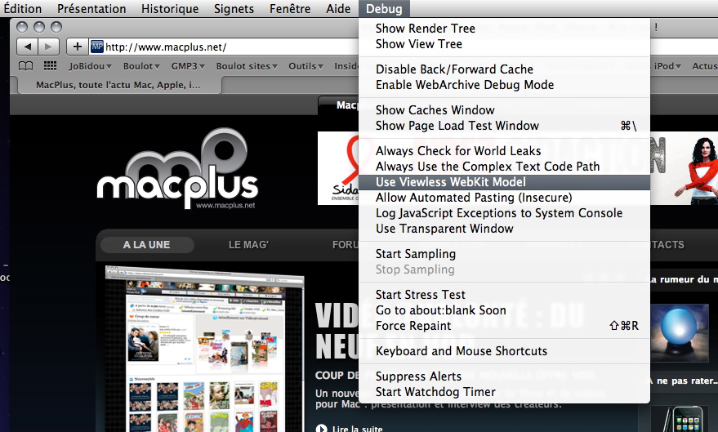The width and height of the screenshot is (718, 432).
Task: Choose Start Stress Test
Action: (x=504, y=295)
